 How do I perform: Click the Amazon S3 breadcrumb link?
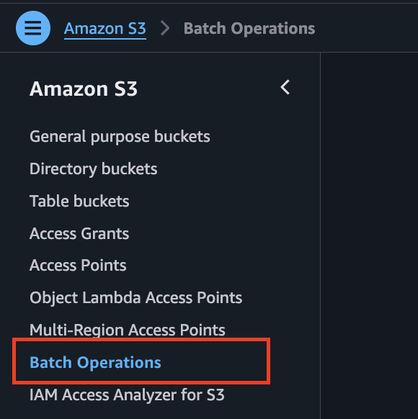pos(104,29)
